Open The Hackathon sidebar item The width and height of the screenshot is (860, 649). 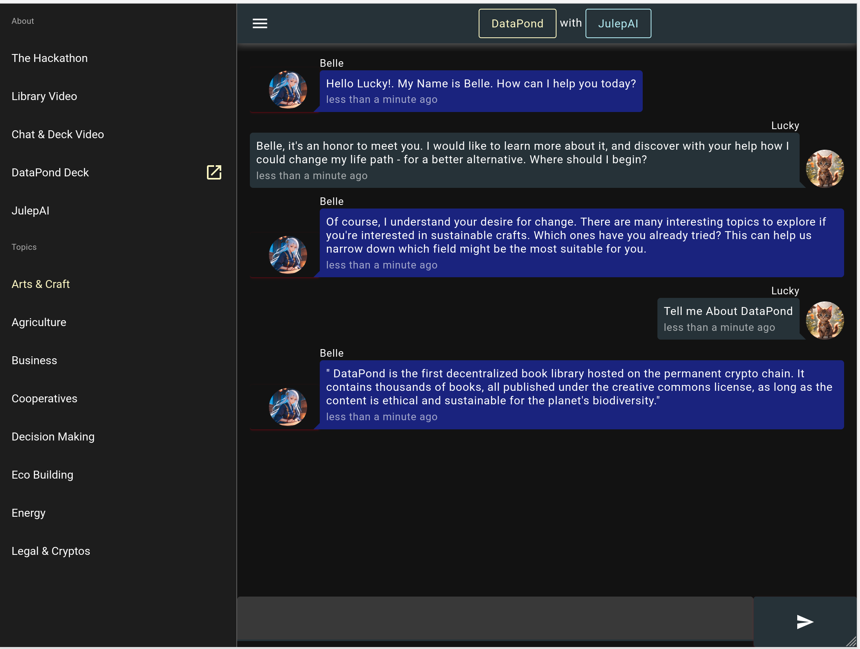(x=50, y=58)
